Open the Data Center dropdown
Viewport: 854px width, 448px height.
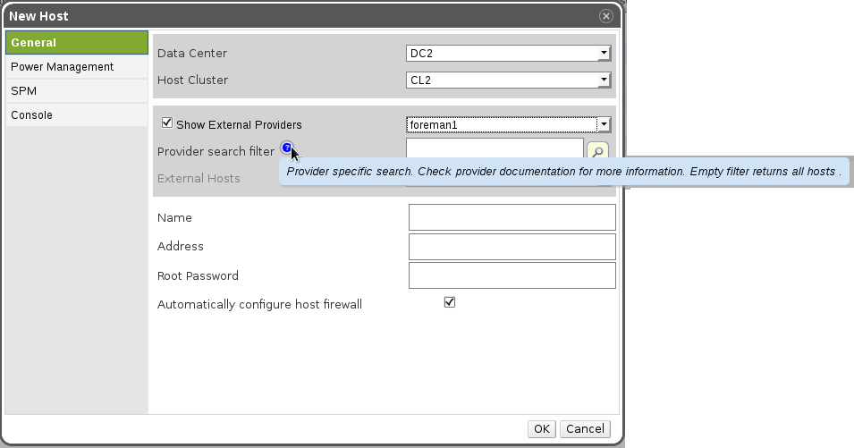pyautogui.click(x=508, y=54)
